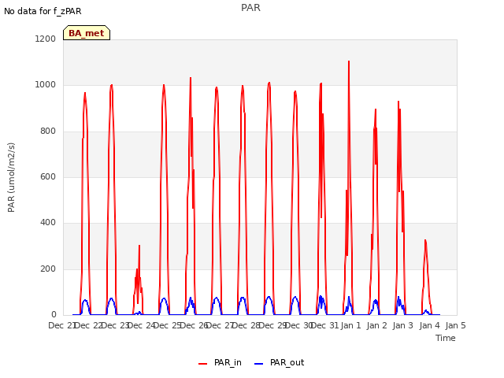Screen dimensions: 504x378
Task: Click the Jan 5 x-axis tick label
Action: tap(455, 325)
